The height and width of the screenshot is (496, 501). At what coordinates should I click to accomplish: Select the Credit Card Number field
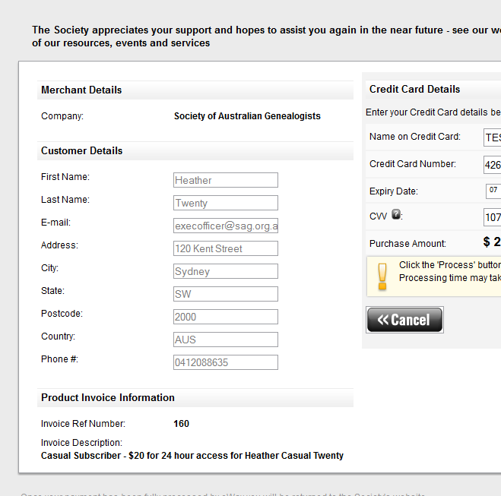493,165
